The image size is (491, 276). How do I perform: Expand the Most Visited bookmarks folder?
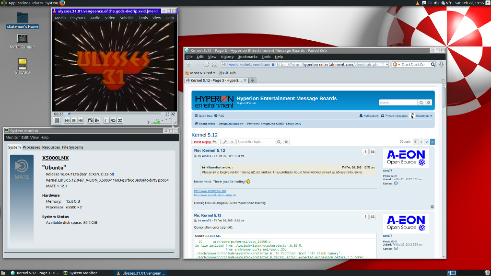click(200, 73)
